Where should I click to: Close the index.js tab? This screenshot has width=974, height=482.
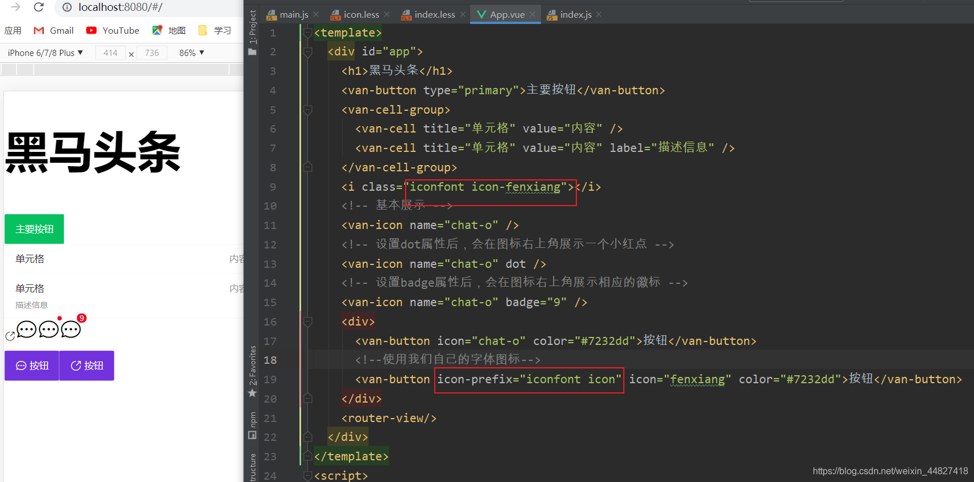599,14
